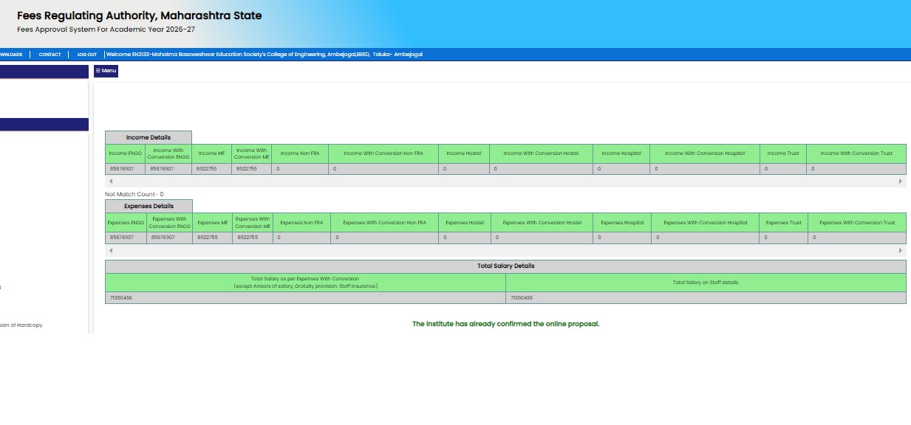This screenshot has width=911, height=425.
Task: Click right scroll arrow under Expenses Details table
Action: point(900,252)
